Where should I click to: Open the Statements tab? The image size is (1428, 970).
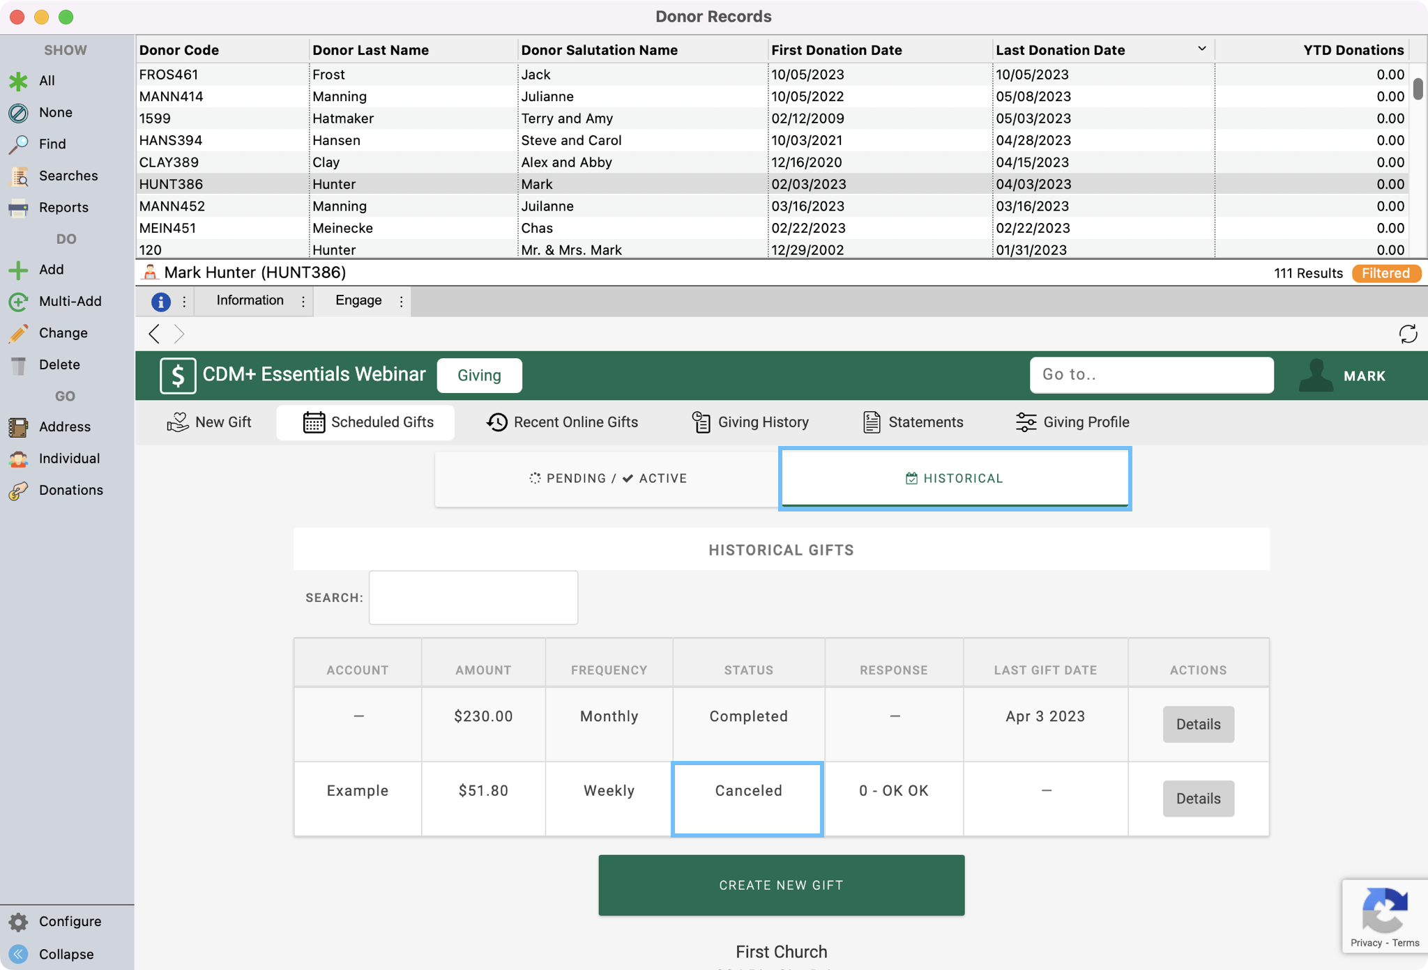(x=913, y=422)
